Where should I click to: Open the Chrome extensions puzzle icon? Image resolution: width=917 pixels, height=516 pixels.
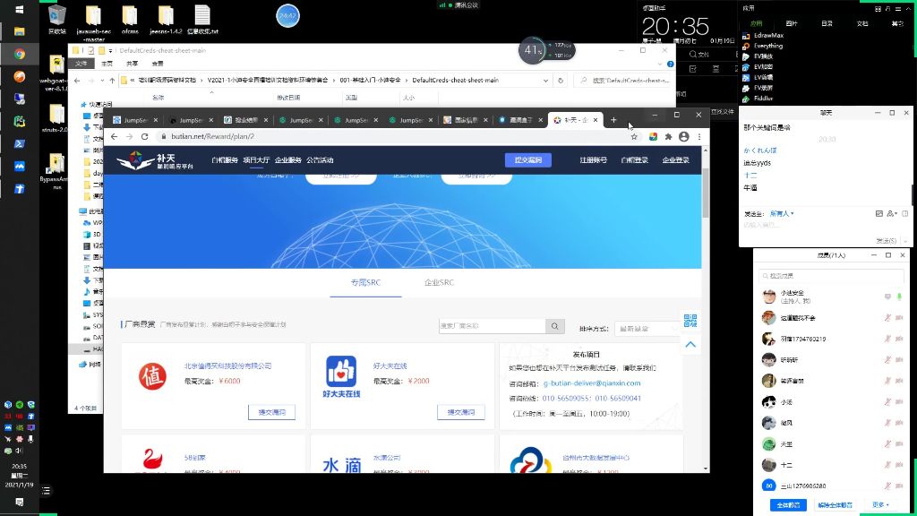[x=668, y=136]
